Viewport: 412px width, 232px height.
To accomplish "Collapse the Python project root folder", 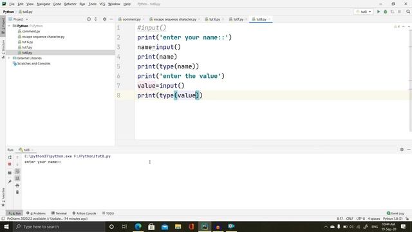I will tap(9, 26).
